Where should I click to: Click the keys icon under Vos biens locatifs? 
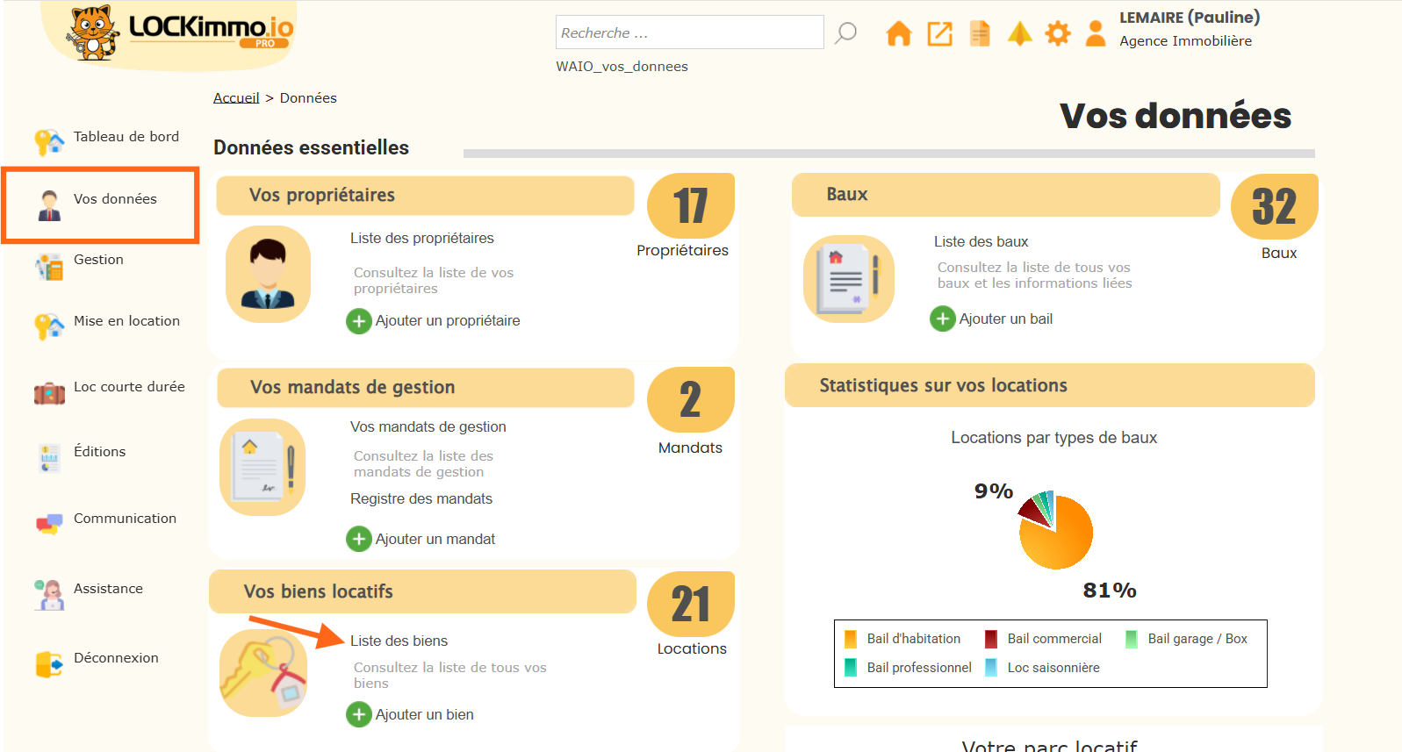click(x=262, y=673)
